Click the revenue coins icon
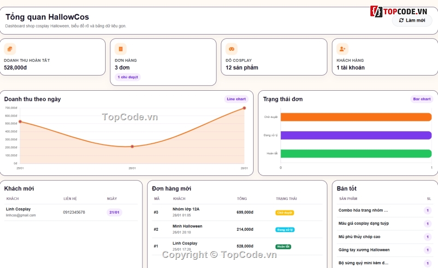 pos(10,49)
